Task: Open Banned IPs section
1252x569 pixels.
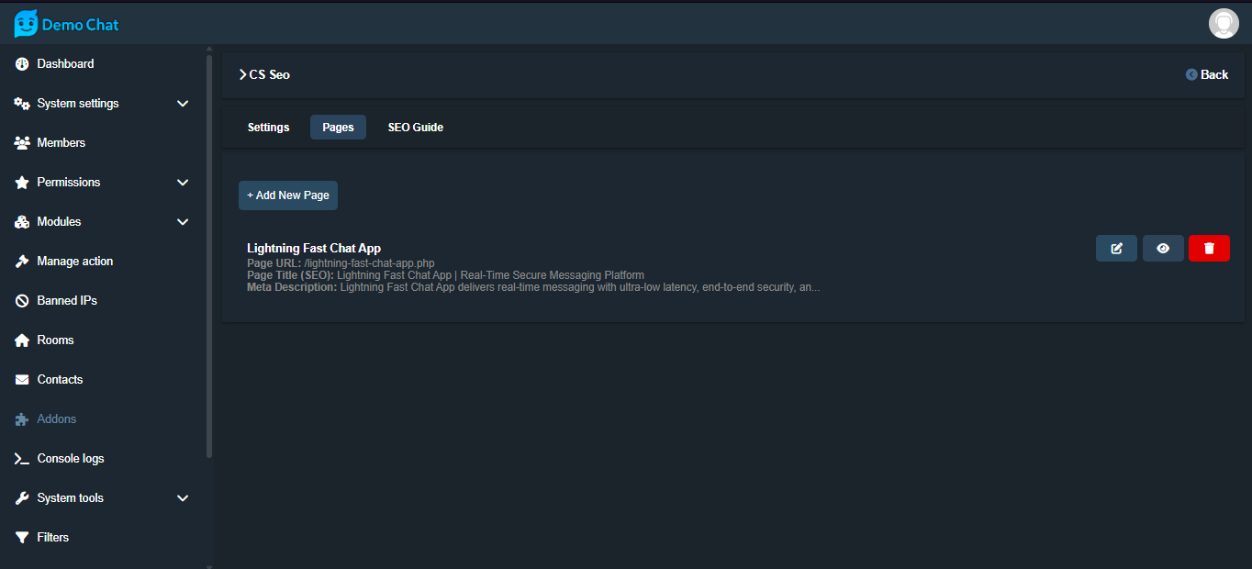Action: [66, 301]
